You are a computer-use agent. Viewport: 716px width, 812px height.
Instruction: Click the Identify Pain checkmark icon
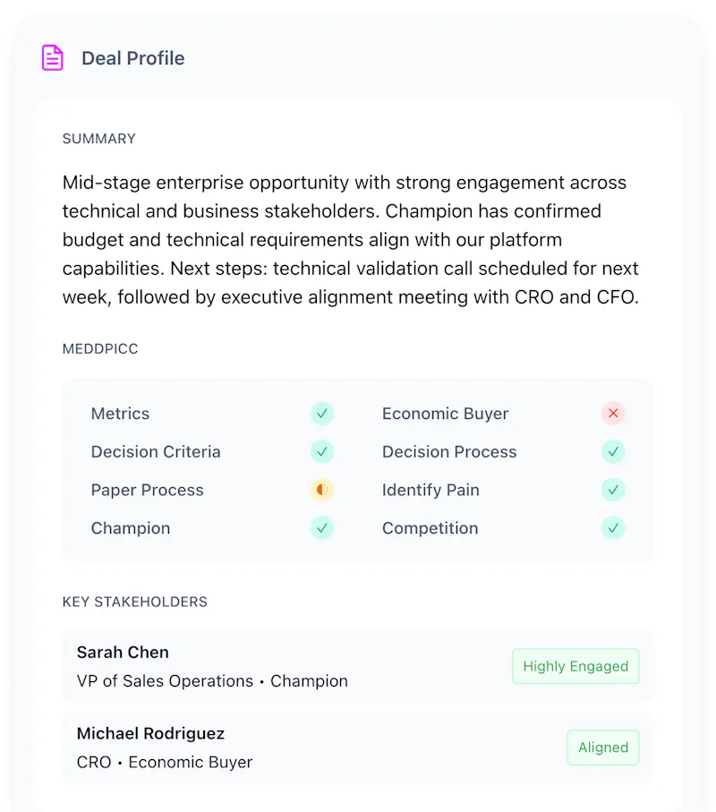(613, 490)
